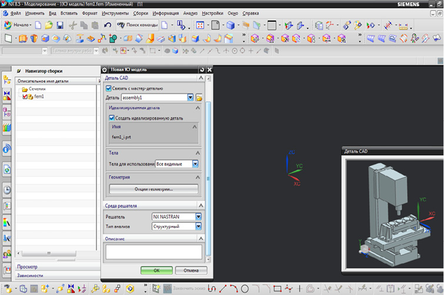Screen dimensions: 444x295
Task: Click the hole feature cube icon
Action: (45, 38)
